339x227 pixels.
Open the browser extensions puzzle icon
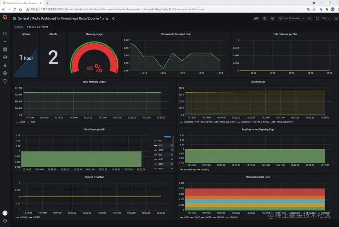[x=327, y=9]
